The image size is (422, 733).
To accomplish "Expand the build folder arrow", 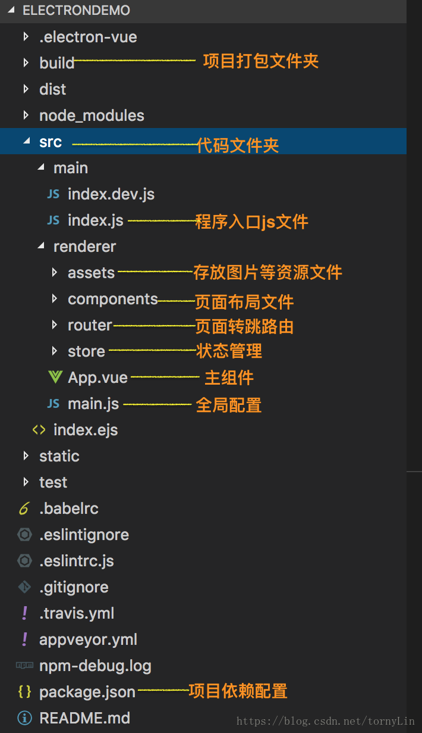I will 26,63.
